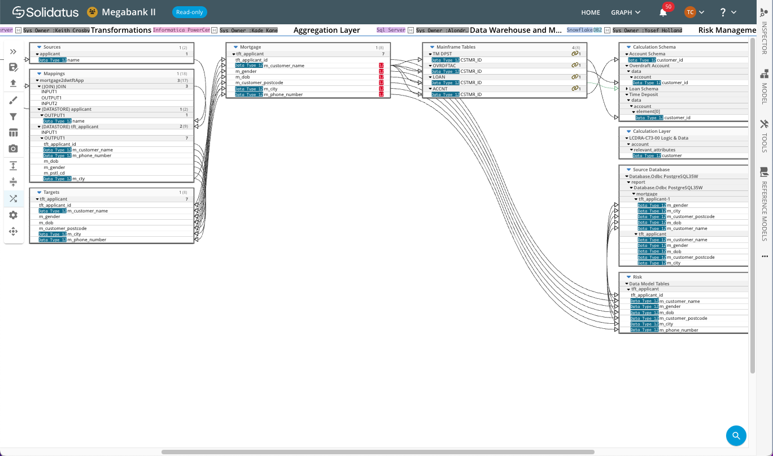Open notifications bell showing 50
The image size is (773, 456).
pos(663,12)
